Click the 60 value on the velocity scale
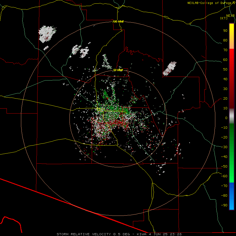This screenshot has height=236, width=236. pyautogui.click(x=225, y=60)
